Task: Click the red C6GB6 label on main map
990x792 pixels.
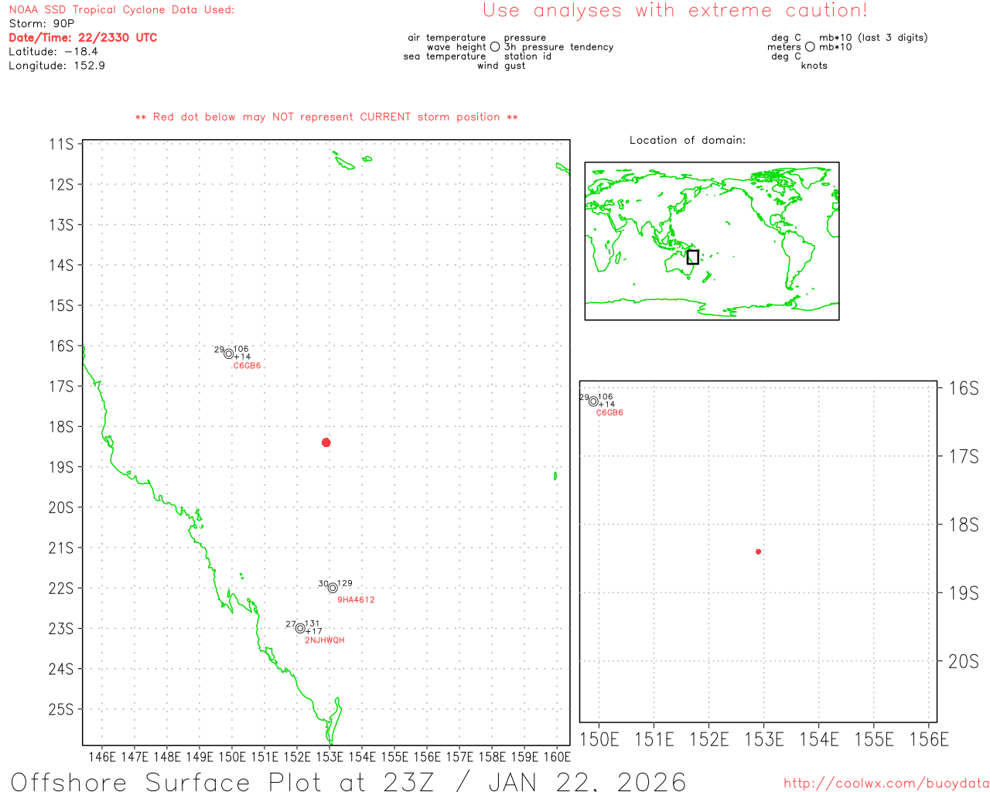Action: tap(247, 366)
